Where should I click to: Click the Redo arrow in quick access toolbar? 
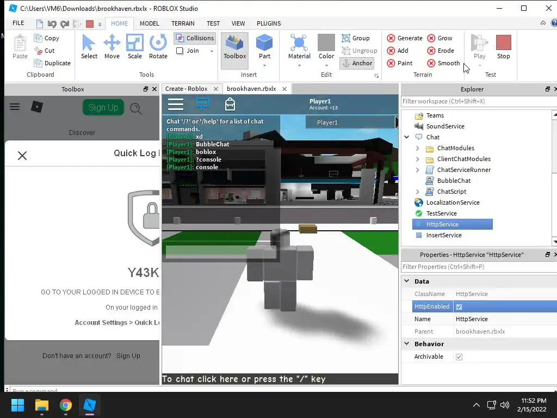tap(65, 24)
